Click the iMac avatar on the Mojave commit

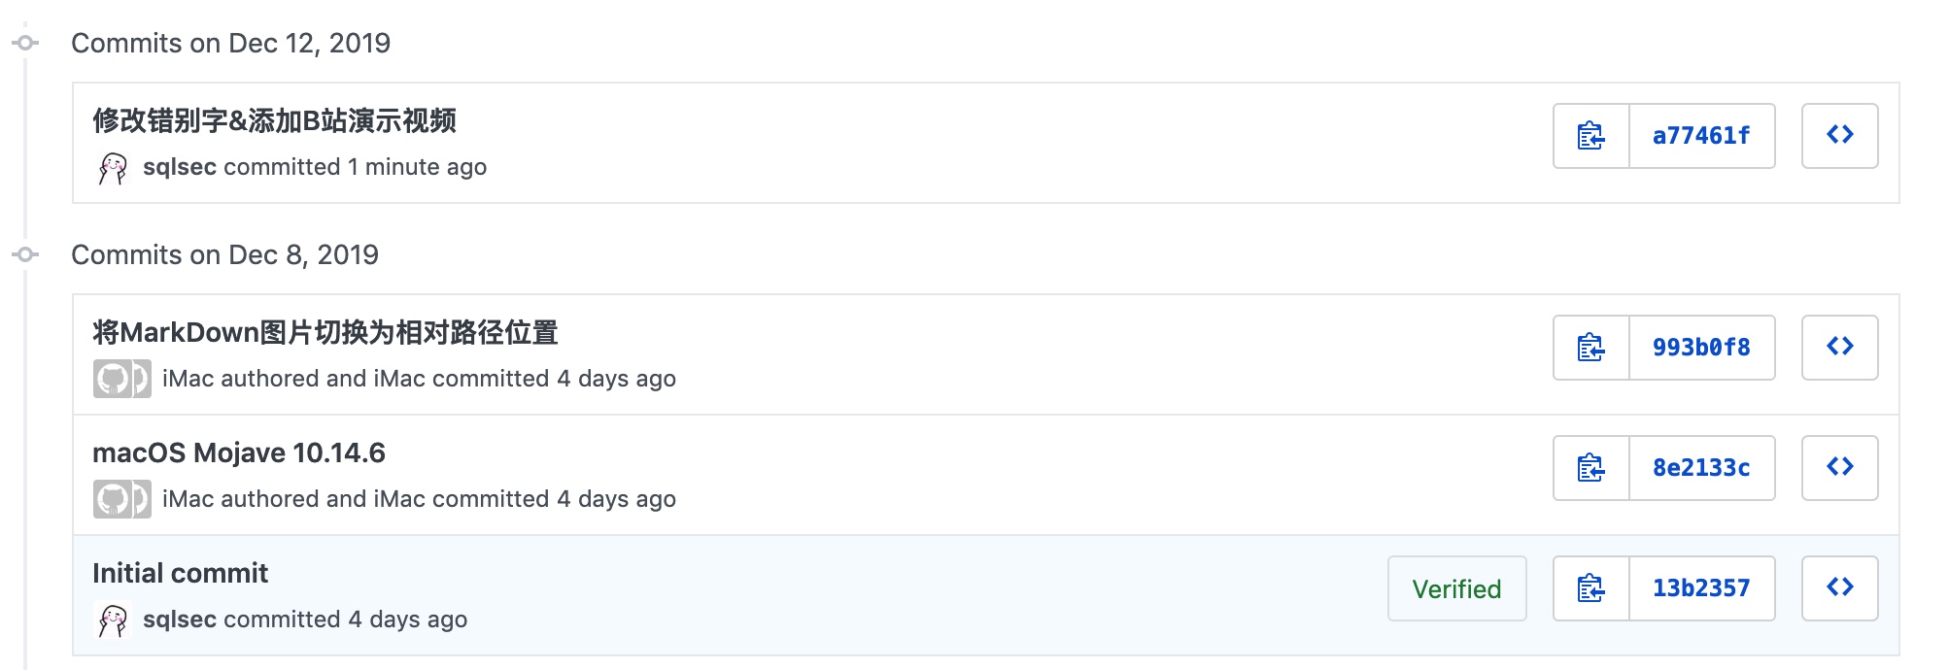(122, 499)
